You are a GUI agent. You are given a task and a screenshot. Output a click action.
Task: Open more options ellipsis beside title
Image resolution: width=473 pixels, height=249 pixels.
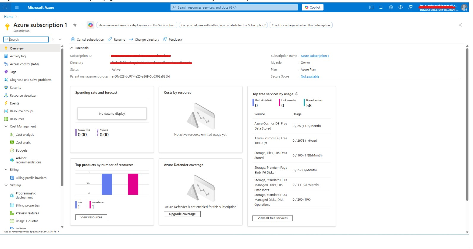(83, 25)
